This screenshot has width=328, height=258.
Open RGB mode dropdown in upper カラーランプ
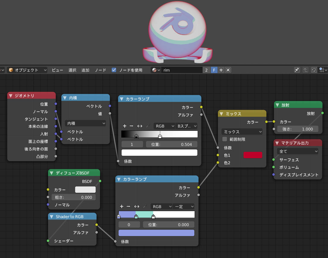[x=164, y=126]
